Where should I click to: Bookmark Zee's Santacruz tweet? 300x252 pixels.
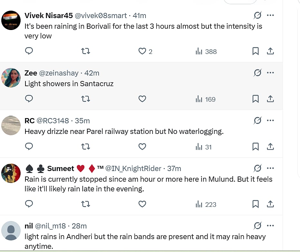[x=255, y=99]
